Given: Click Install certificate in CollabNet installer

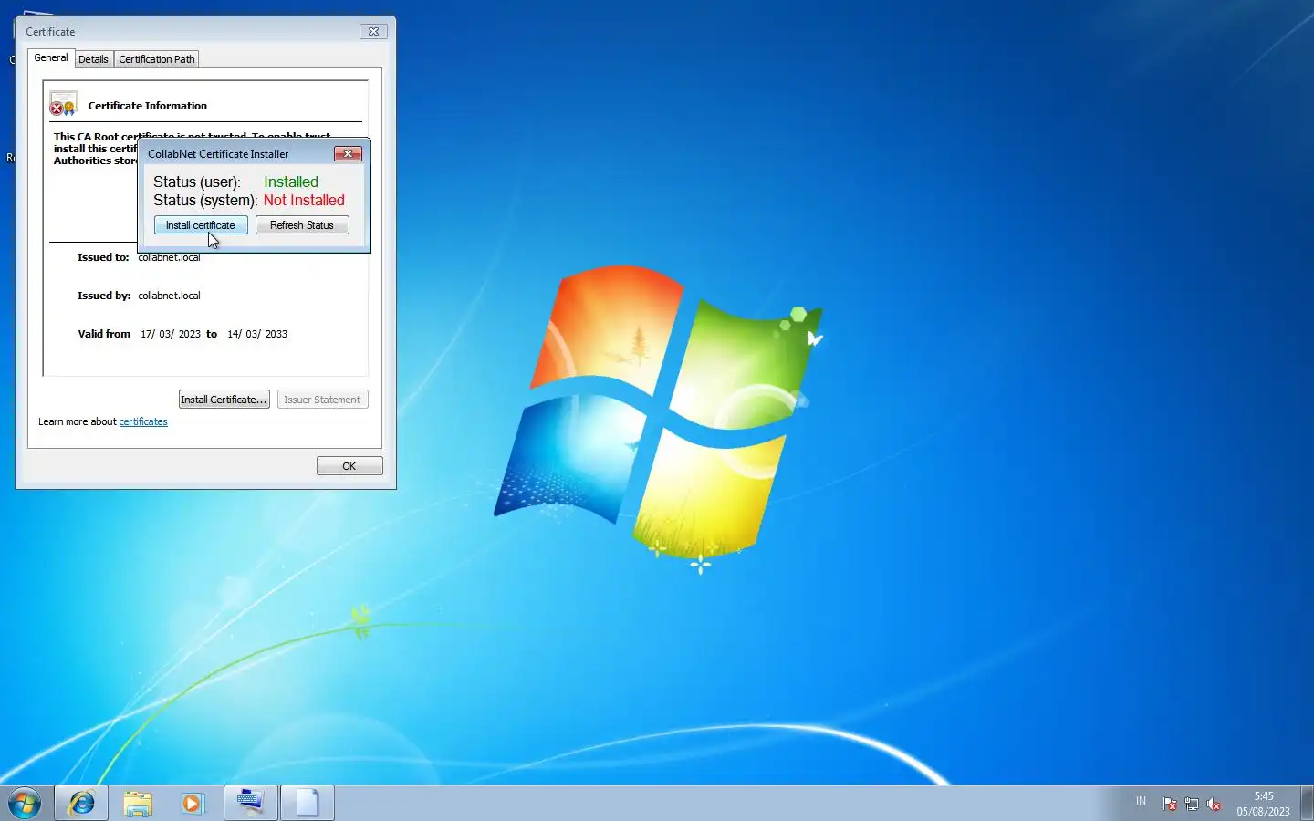Looking at the screenshot, I should point(201,225).
